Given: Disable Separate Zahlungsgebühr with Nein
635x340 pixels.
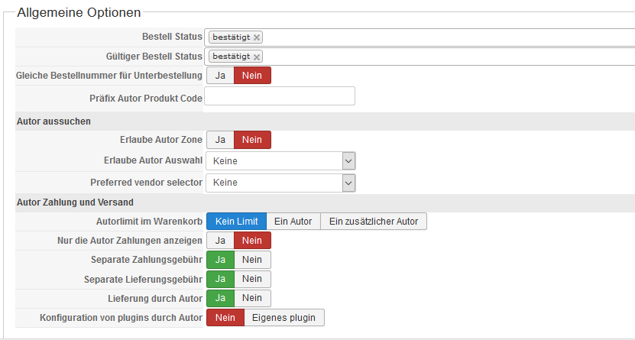Looking at the screenshot, I should point(252,260).
